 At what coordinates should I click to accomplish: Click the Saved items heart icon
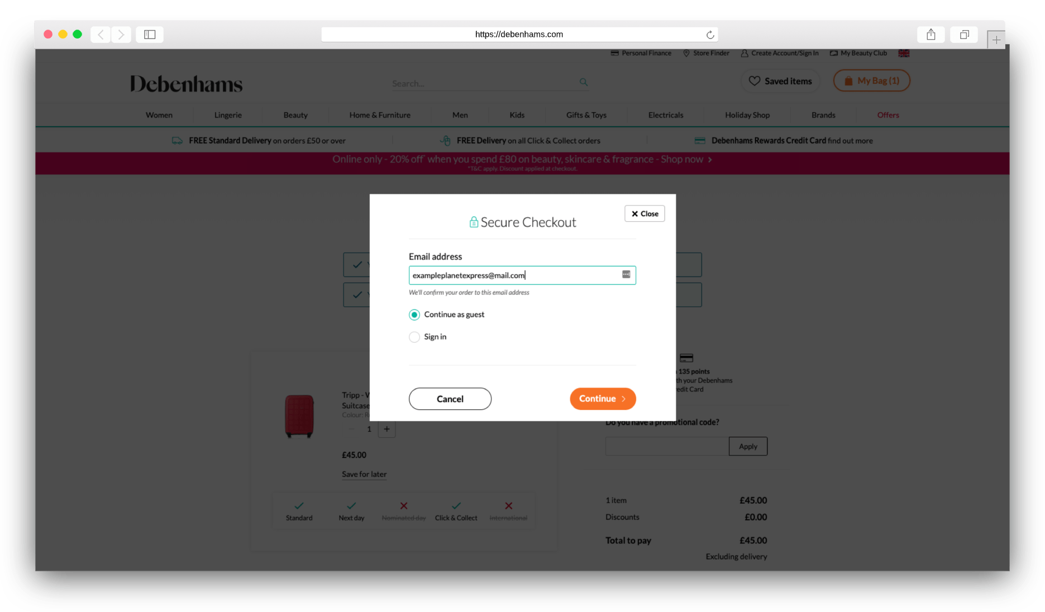tap(755, 81)
